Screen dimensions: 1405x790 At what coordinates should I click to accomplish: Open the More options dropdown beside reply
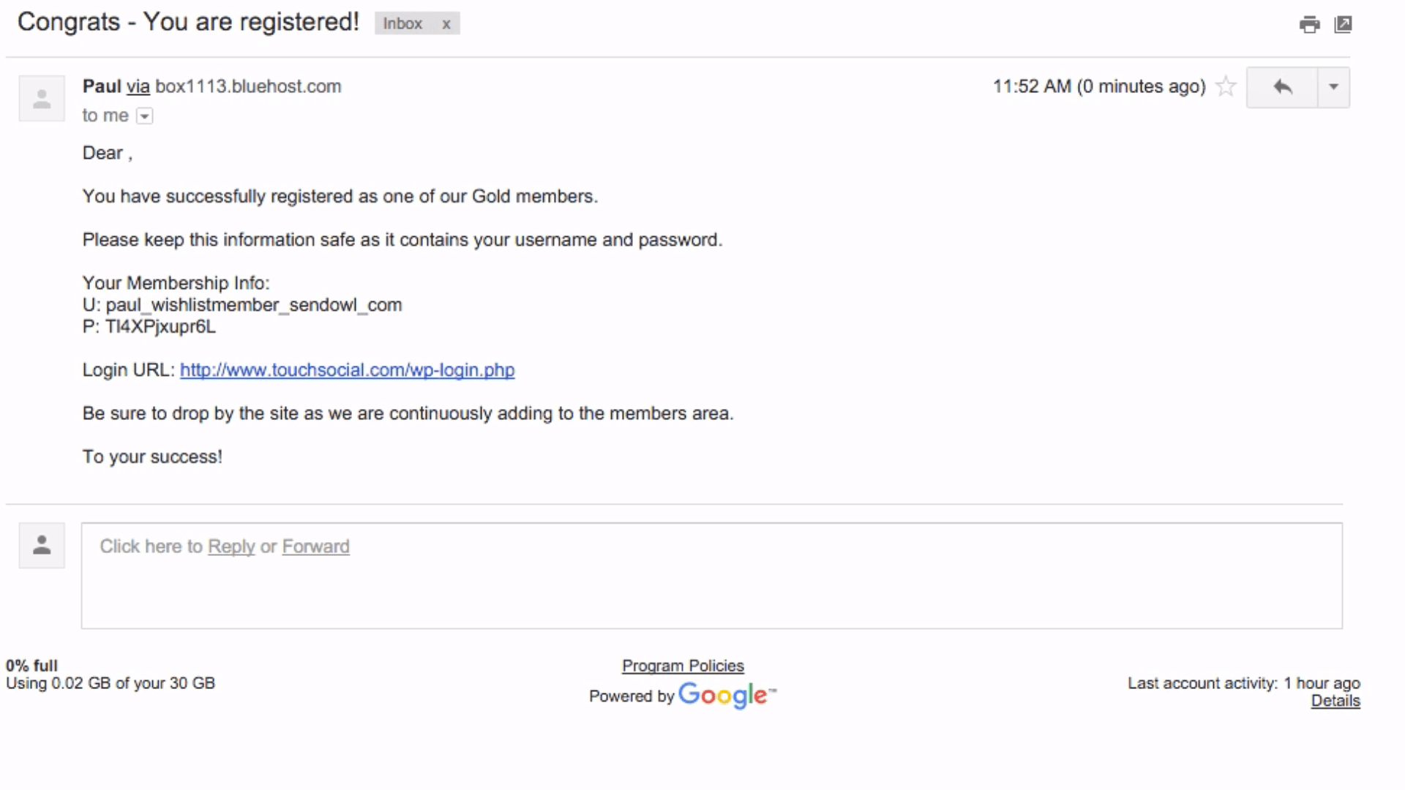tap(1333, 88)
